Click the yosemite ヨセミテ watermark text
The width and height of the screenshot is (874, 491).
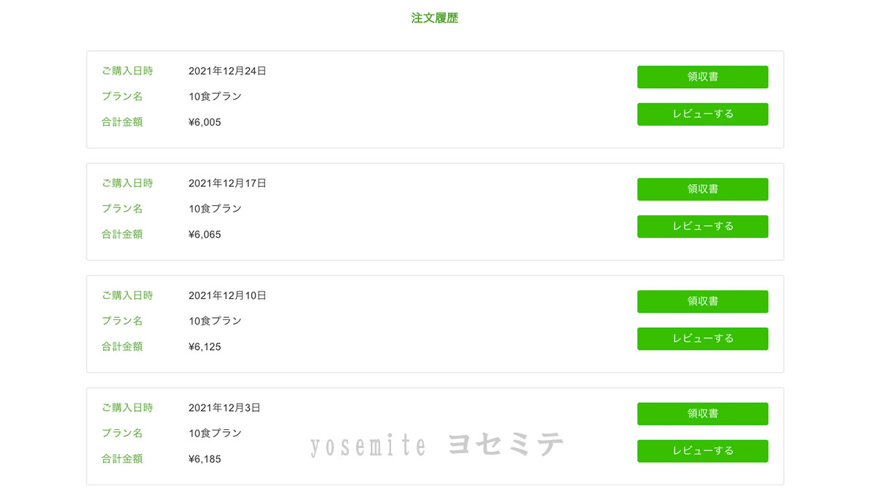click(x=437, y=444)
